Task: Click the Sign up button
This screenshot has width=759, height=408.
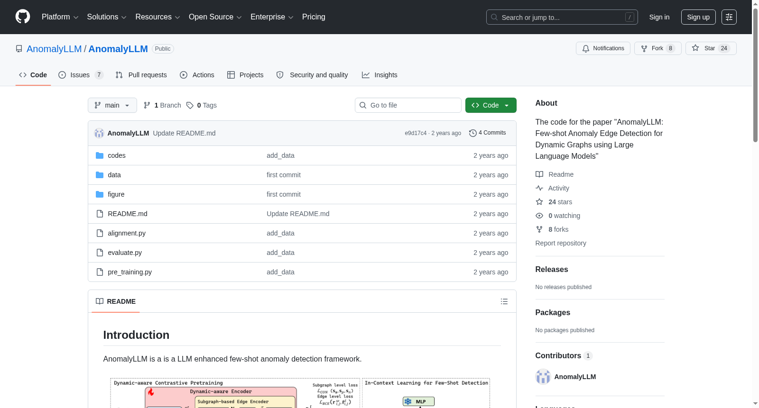Action: [698, 17]
